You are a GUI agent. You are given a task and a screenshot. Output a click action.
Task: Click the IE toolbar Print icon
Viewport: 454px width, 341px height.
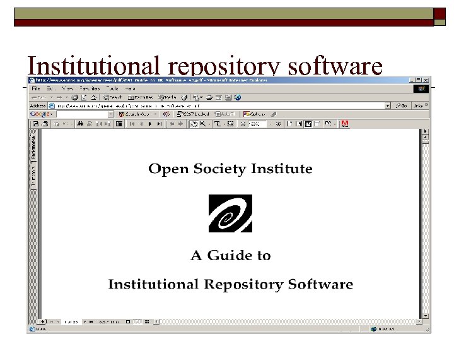(x=209, y=97)
